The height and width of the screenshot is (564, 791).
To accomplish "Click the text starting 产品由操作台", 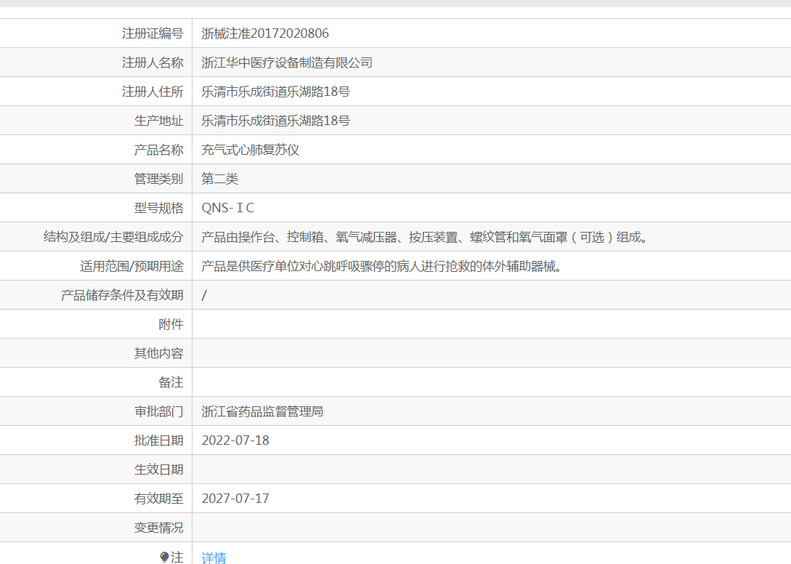I will click(425, 237).
